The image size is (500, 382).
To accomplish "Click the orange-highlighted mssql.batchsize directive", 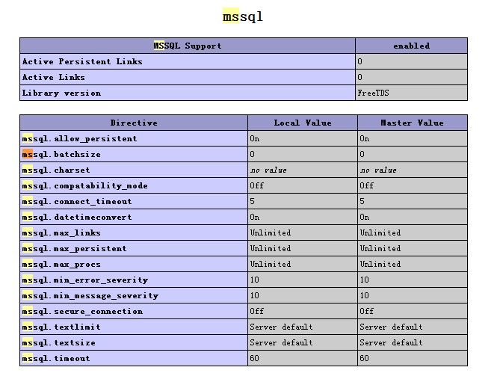I will (61, 154).
